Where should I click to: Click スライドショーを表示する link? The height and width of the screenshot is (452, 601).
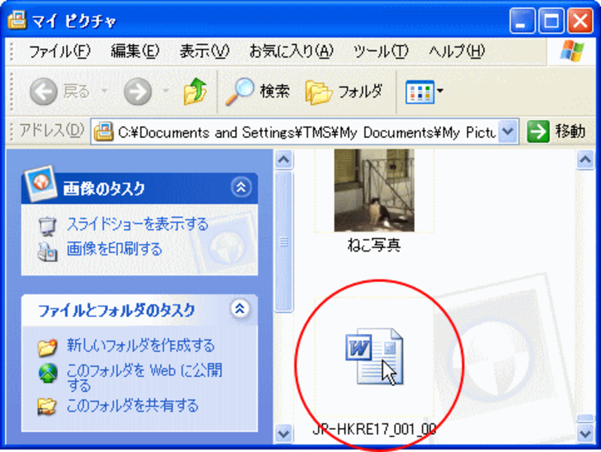point(137,224)
